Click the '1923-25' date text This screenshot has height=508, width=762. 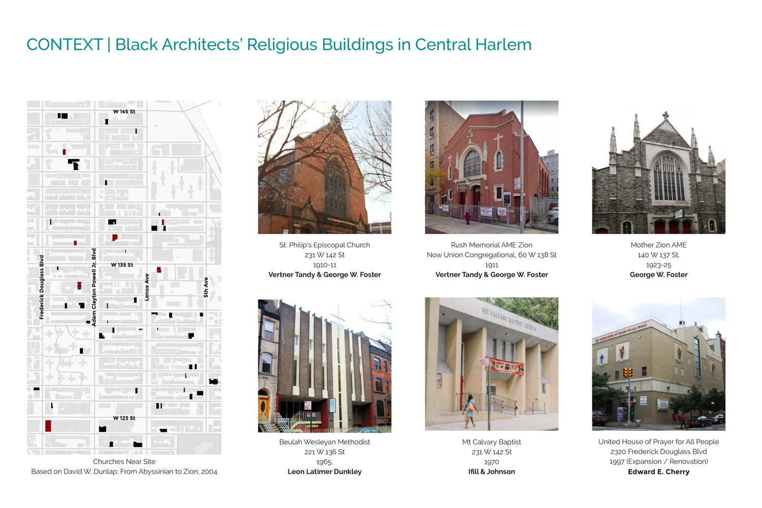click(x=658, y=265)
